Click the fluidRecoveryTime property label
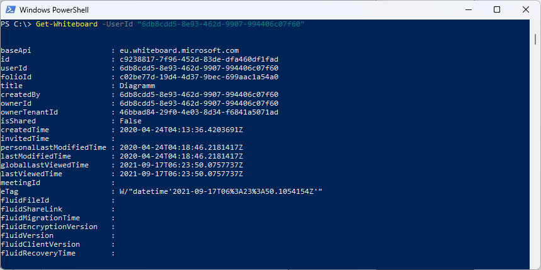Viewport: 541px width, 270px height. tap(38, 253)
